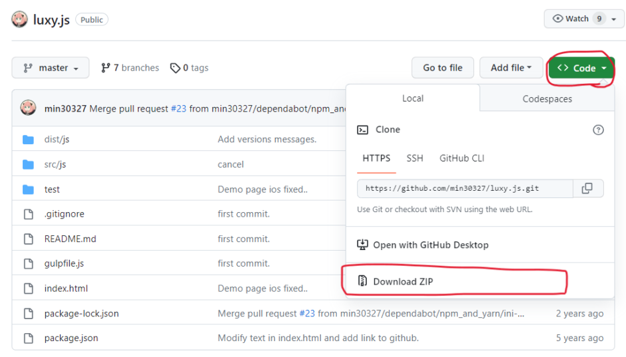Screen dimensions: 626x357
Task: Expand the master branch dropdown
Action: [51, 68]
